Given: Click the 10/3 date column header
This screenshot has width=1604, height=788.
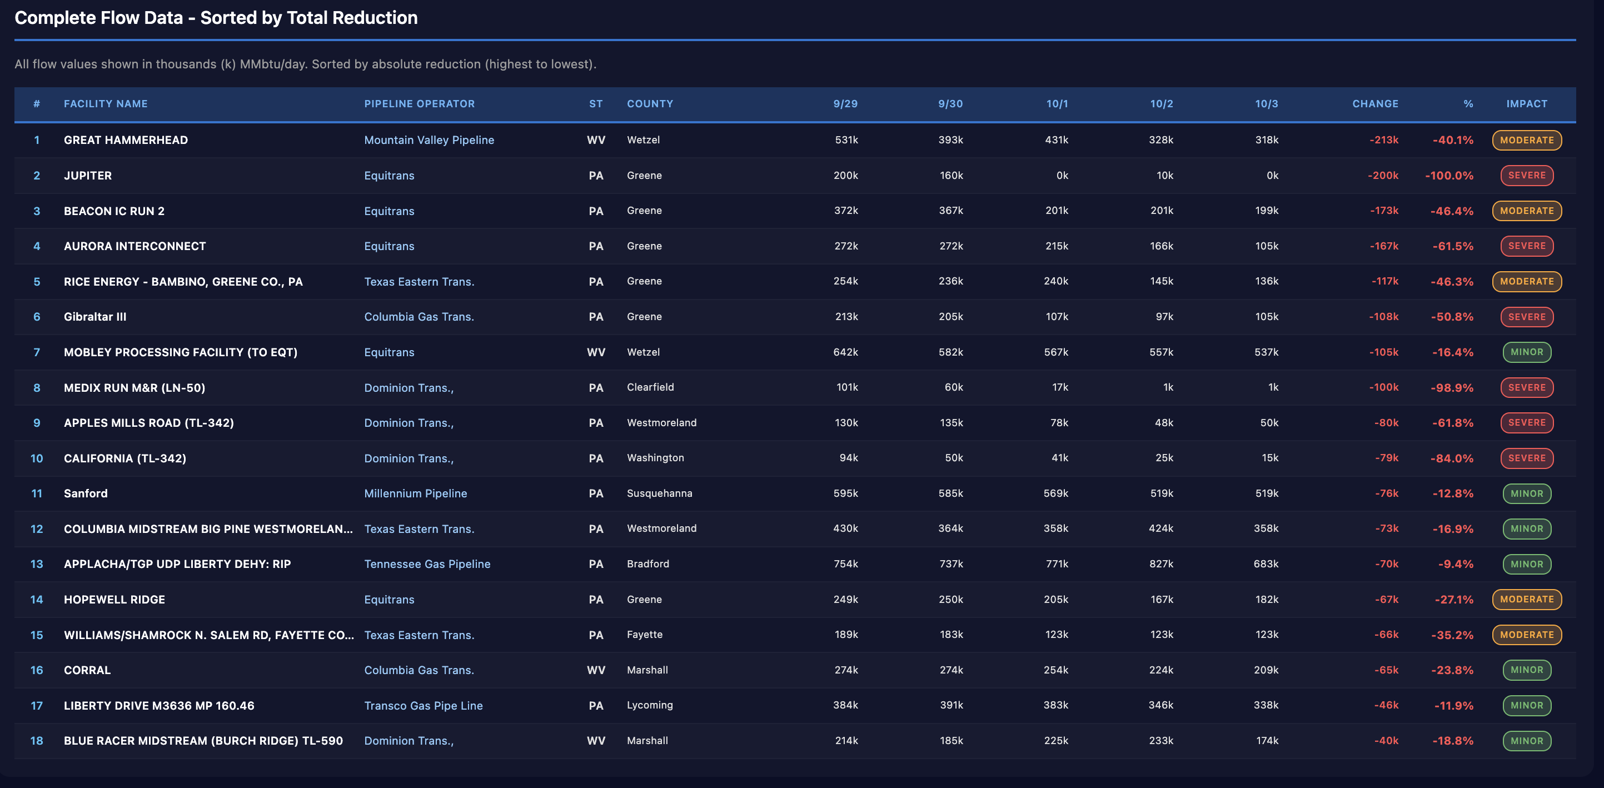Looking at the screenshot, I should [1266, 104].
